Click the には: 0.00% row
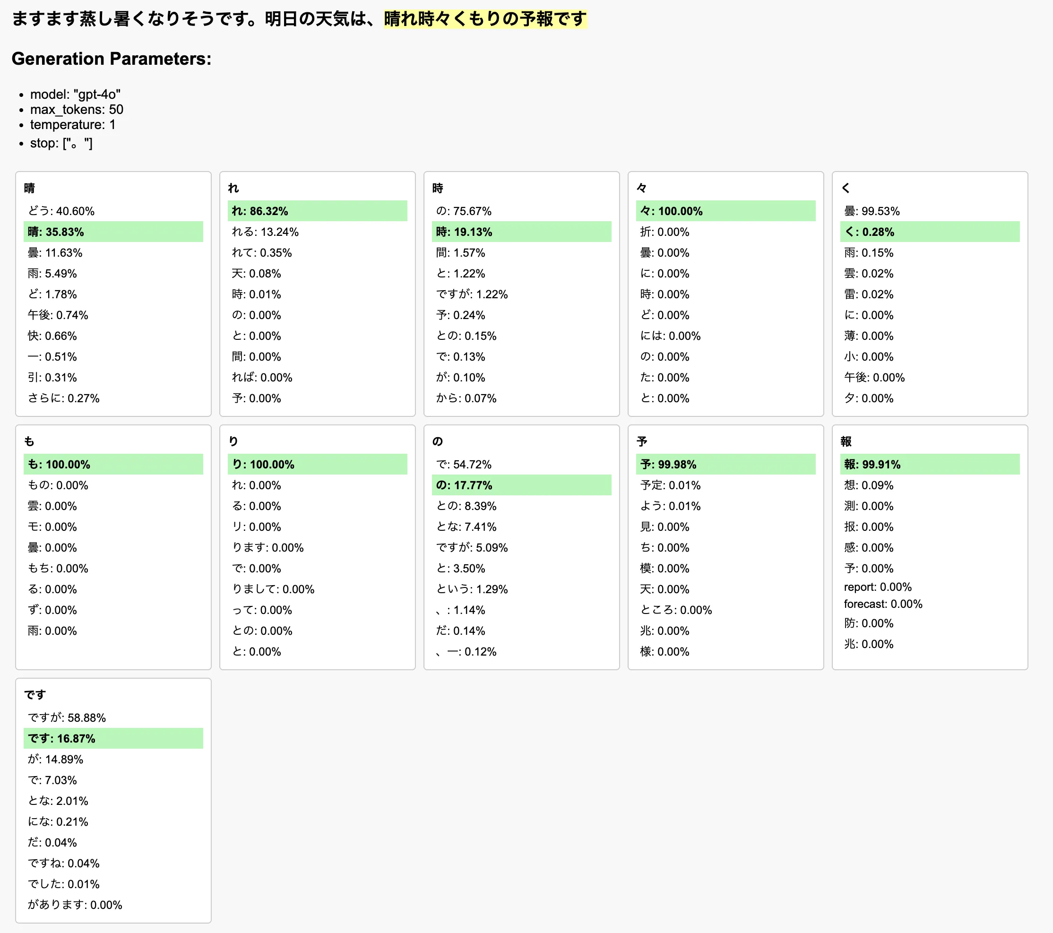The height and width of the screenshot is (933, 1053). click(x=726, y=336)
